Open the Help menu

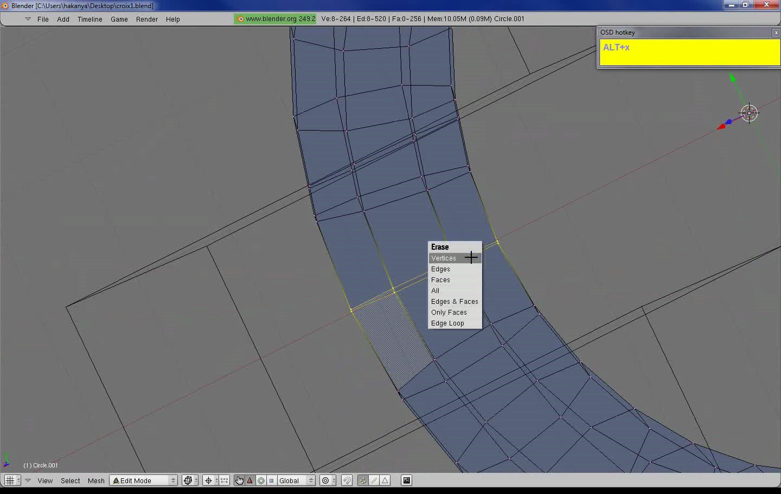173,19
